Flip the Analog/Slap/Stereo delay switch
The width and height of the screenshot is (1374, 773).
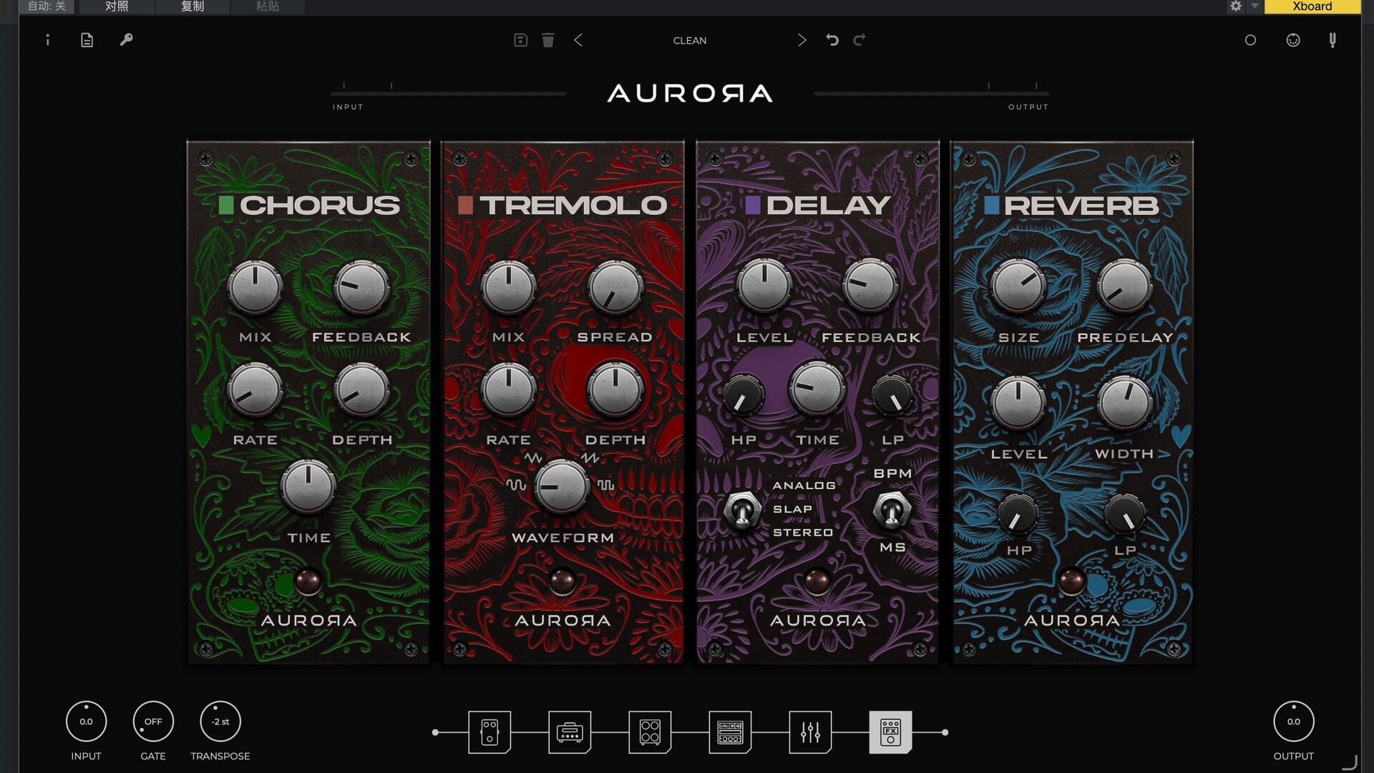(x=742, y=510)
